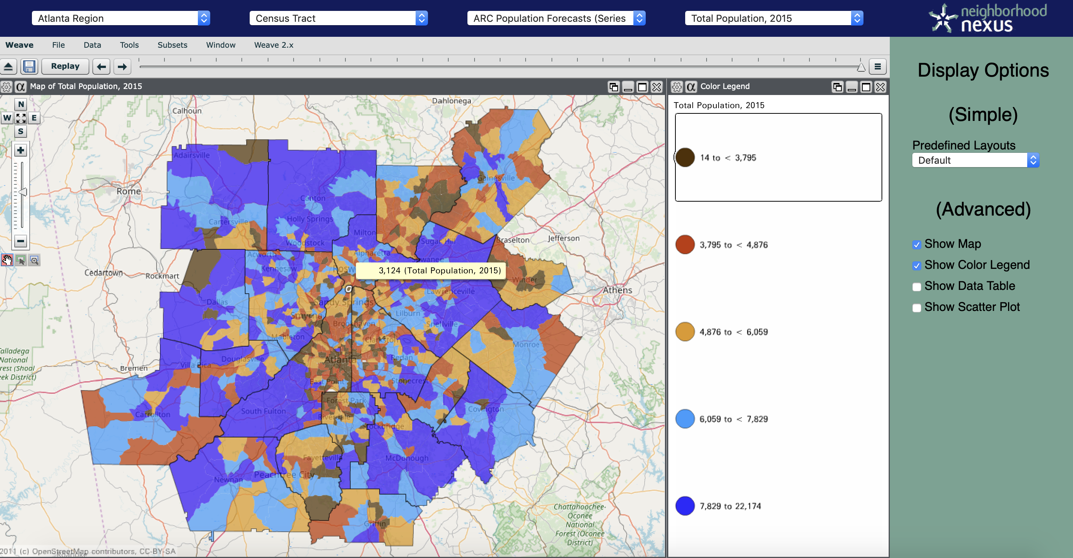Image resolution: width=1073 pixels, height=558 pixels.
Task: Open the Subsets menu
Action: pyautogui.click(x=172, y=45)
